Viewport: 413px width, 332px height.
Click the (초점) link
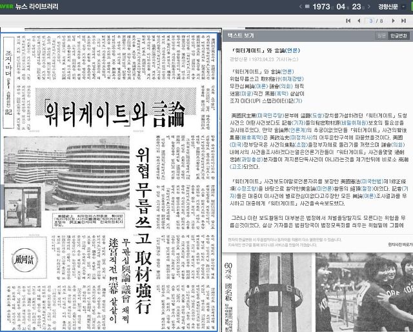pyautogui.click(x=301, y=144)
